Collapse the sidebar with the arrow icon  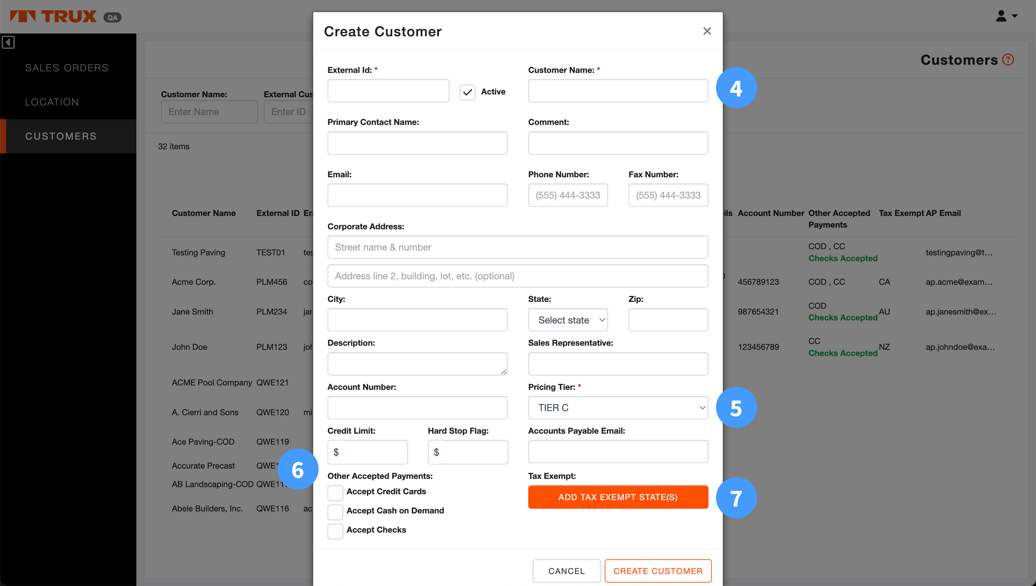[x=8, y=42]
